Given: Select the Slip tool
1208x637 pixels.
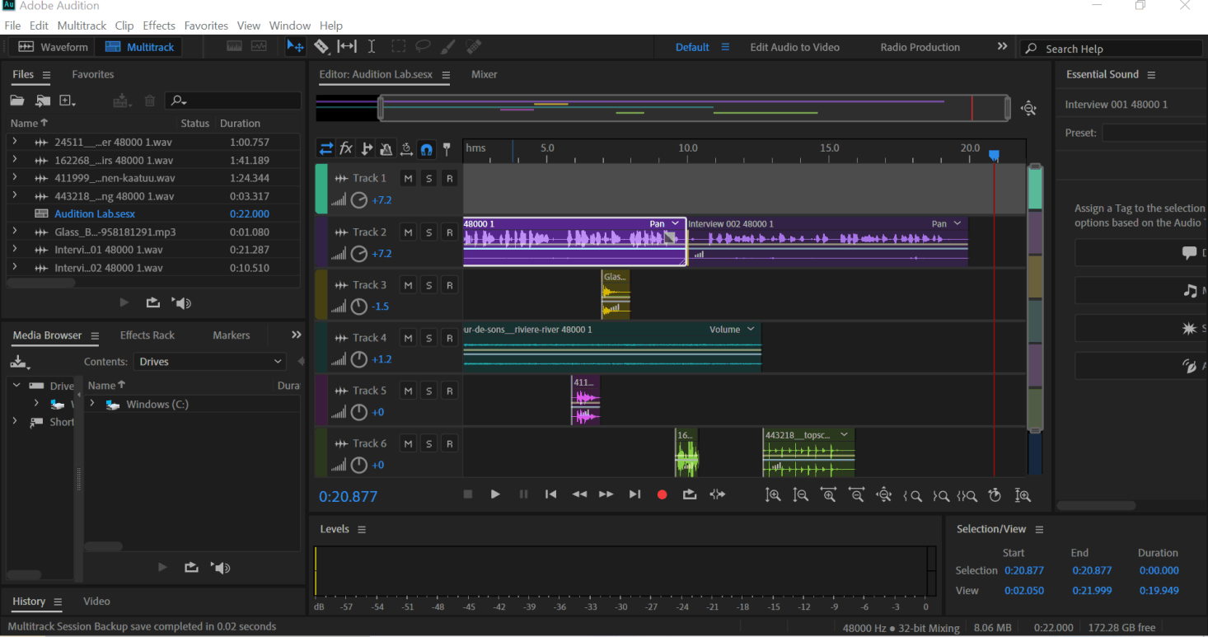Looking at the screenshot, I should point(347,47).
